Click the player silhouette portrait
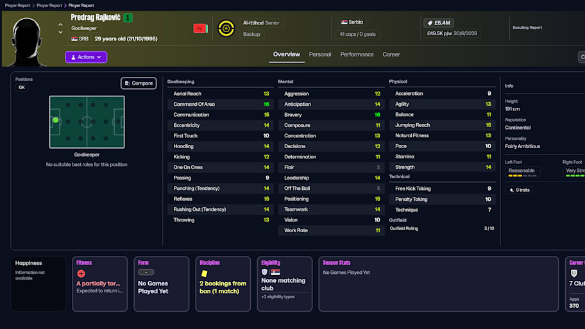The width and height of the screenshot is (585, 329). point(26,42)
